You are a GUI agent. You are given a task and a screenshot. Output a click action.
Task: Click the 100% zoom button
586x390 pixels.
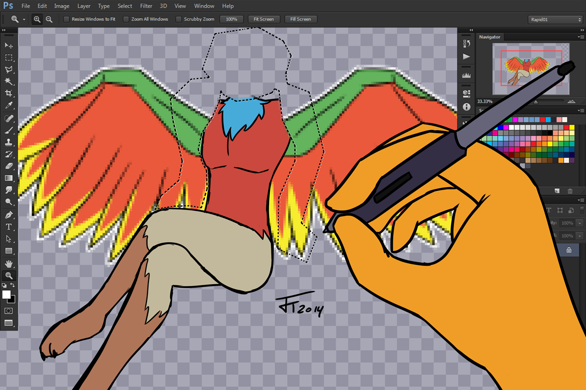(231, 19)
